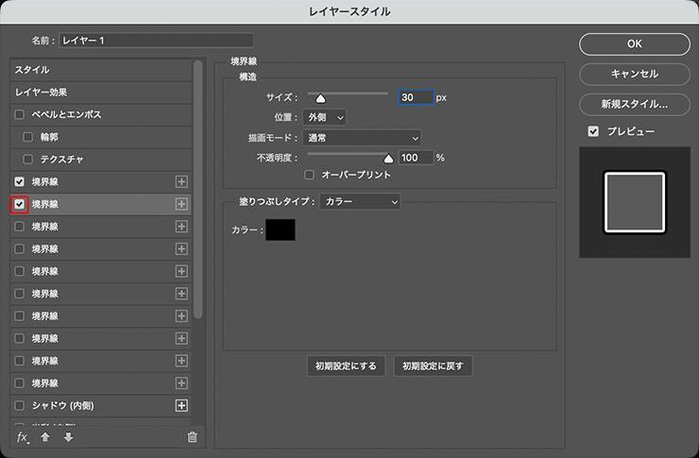Click the trash icon to delete effect
The image size is (699, 458).
click(x=192, y=437)
